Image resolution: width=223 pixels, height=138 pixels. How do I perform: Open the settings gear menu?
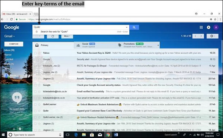pyautogui.click(x=213, y=36)
